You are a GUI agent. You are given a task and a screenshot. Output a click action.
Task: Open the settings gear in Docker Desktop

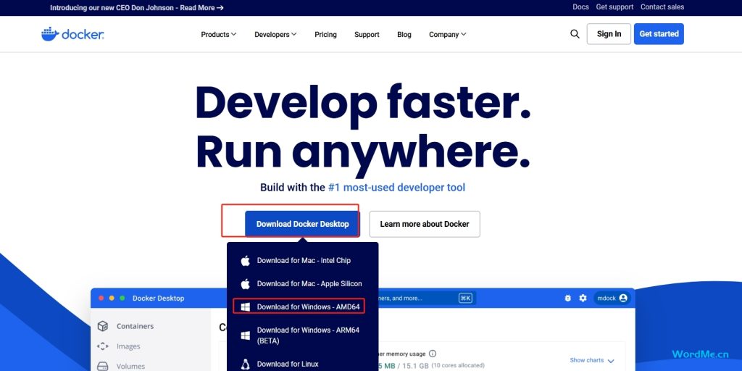[x=583, y=298]
